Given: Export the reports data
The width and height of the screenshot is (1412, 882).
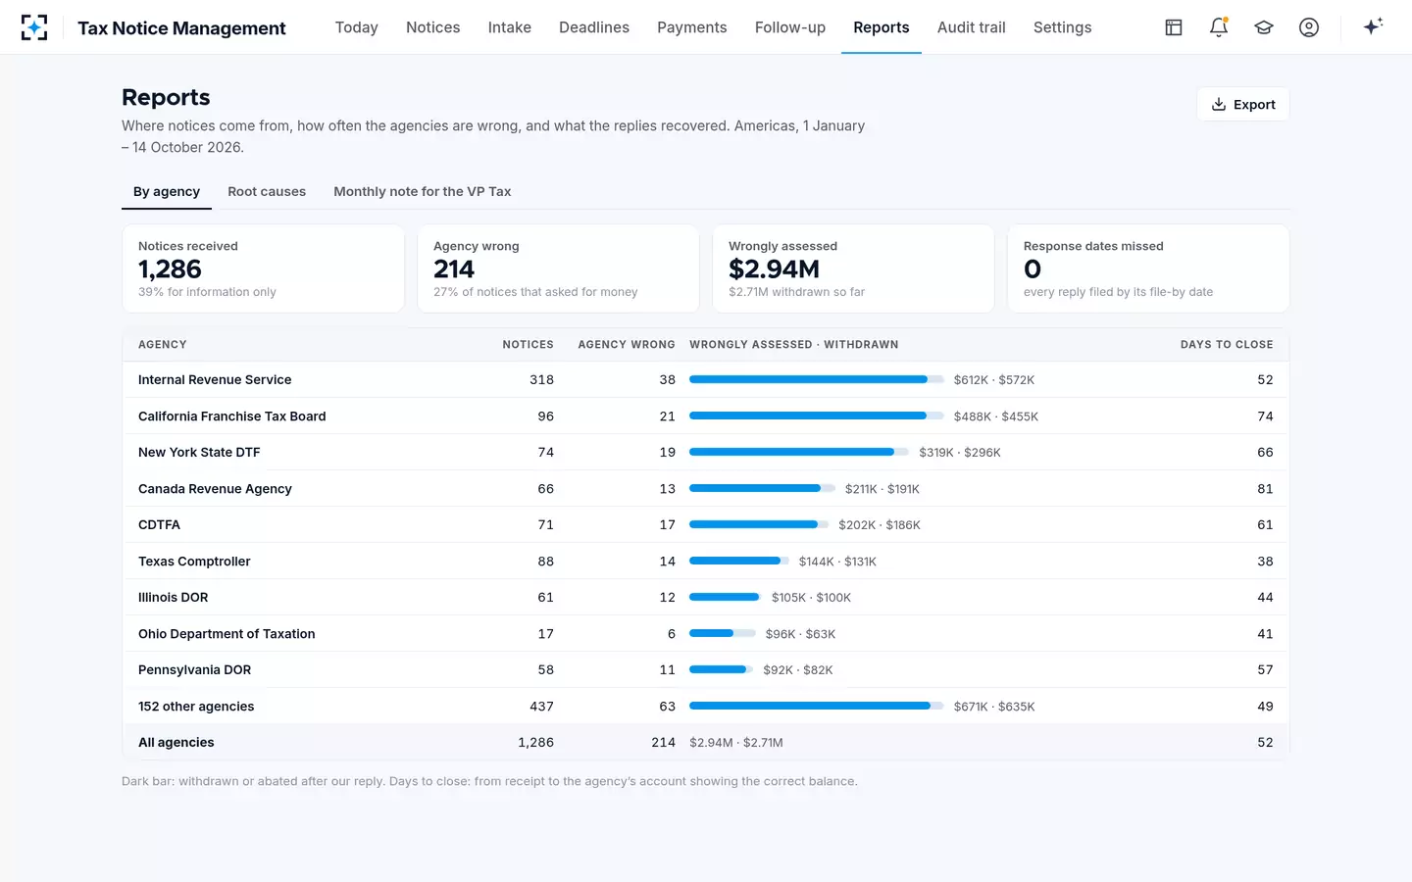Looking at the screenshot, I should click(x=1243, y=105).
